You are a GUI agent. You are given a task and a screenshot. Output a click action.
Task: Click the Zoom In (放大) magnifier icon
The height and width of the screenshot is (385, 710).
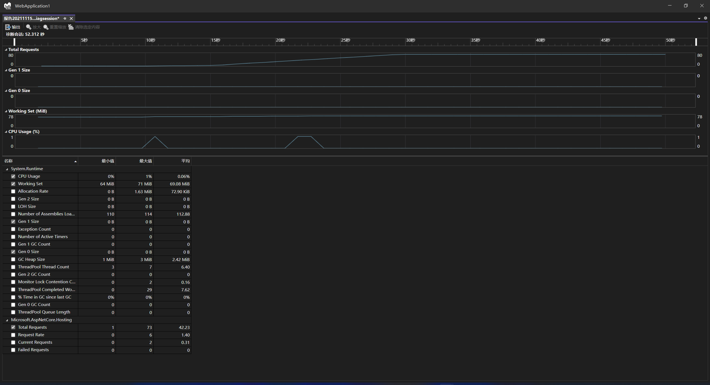pyautogui.click(x=29, y=27)
